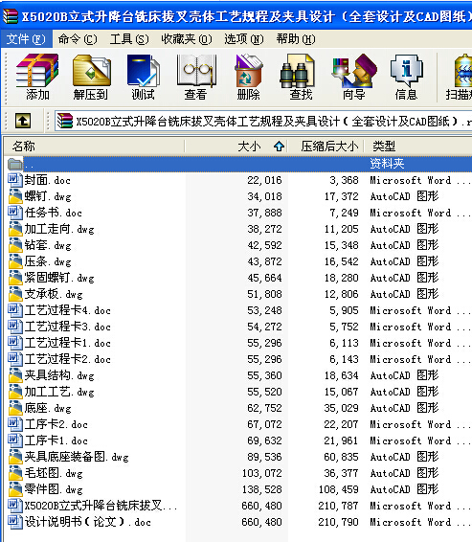Click size value 22,016 of 封面.doc

(264, 180)
